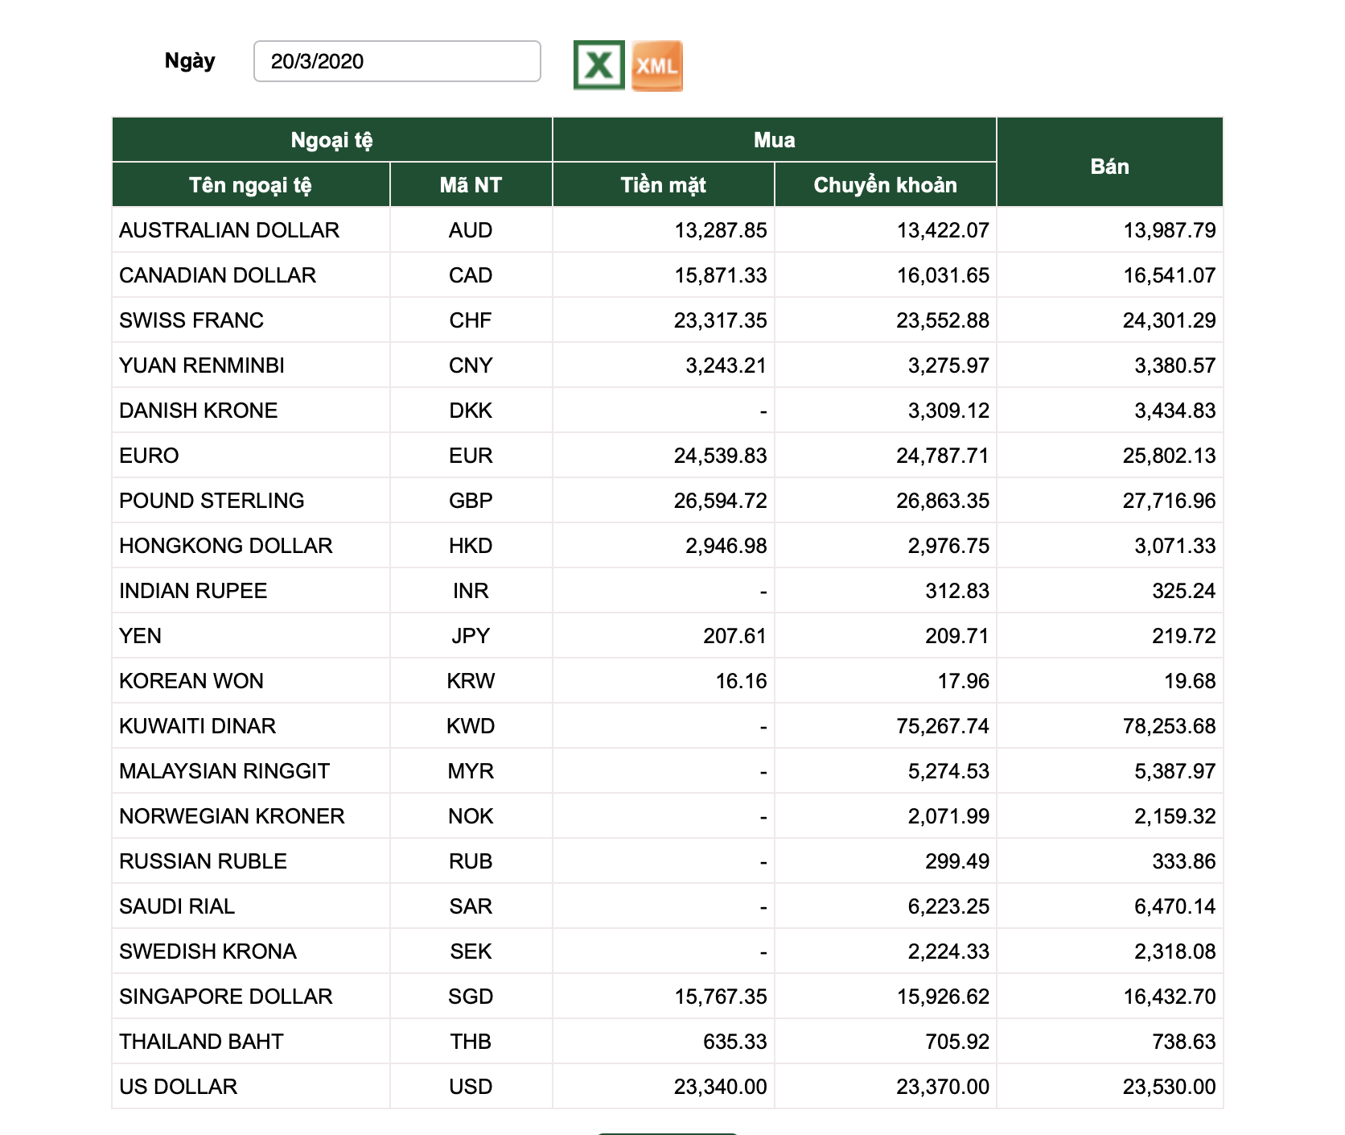Click the Tên ngoại tệ column header
The height and width of the screenshot is (1135, 1345).
pyautogui.click(x=250, y=185)
